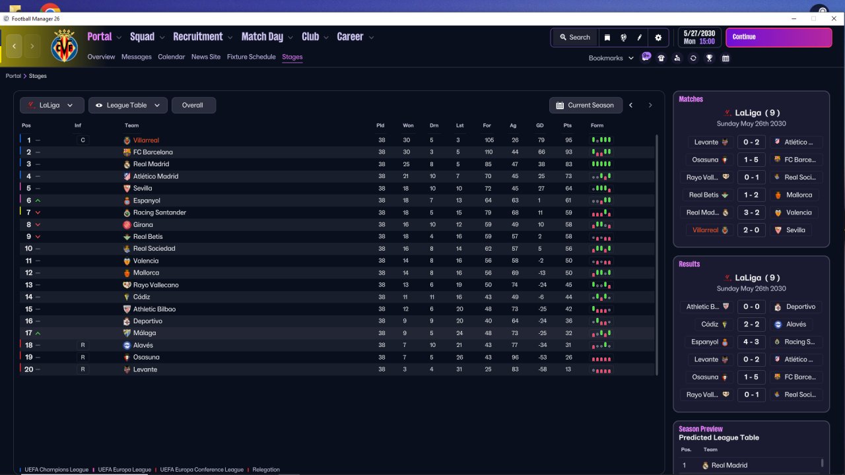This screenshot has height=475, width=845.
Task: Open the messages icon showing 9+
Action: pyautogui.click(x=646, y=57)
